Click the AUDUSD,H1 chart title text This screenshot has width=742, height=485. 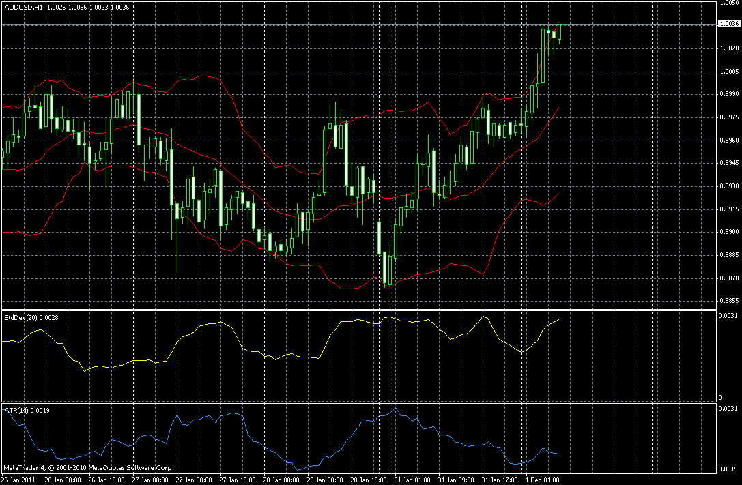24,7
